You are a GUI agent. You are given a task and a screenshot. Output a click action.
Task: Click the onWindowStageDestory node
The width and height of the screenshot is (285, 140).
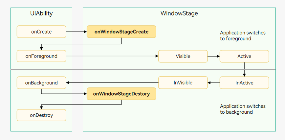pyautogui.click(x=121, y=94)
